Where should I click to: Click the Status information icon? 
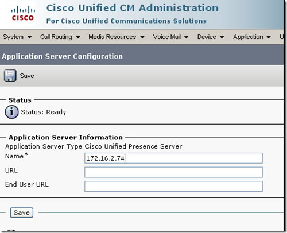pyautogui.click(x=11, y=112)
